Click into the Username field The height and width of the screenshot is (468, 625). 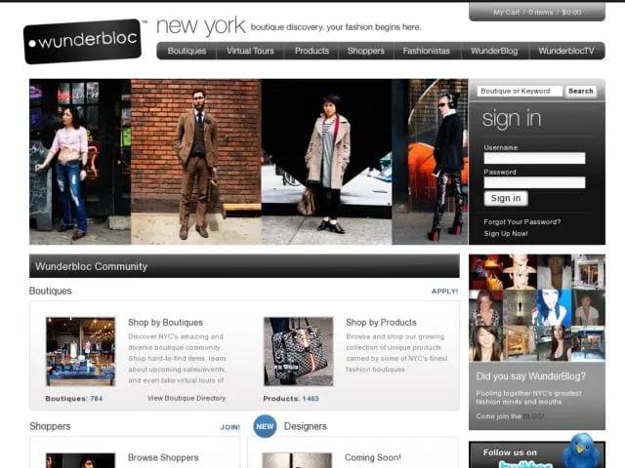coord(534,158)
